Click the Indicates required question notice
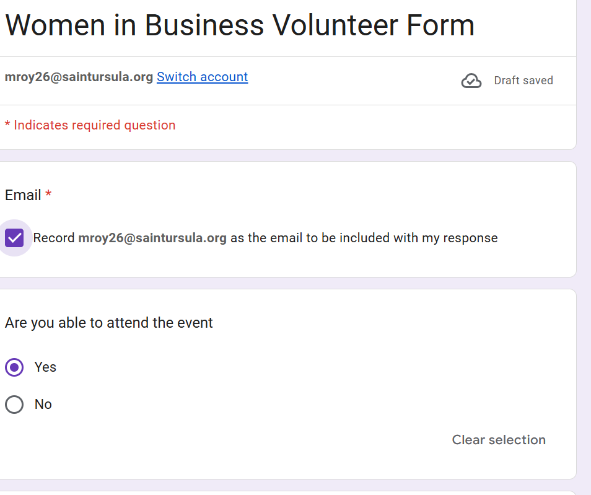Screen dimensions: 591x495 [90, 125]
